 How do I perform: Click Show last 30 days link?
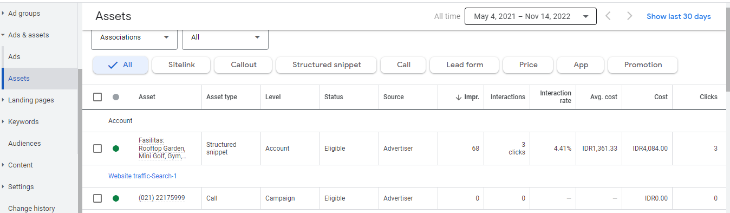click(x=679, y=16)
